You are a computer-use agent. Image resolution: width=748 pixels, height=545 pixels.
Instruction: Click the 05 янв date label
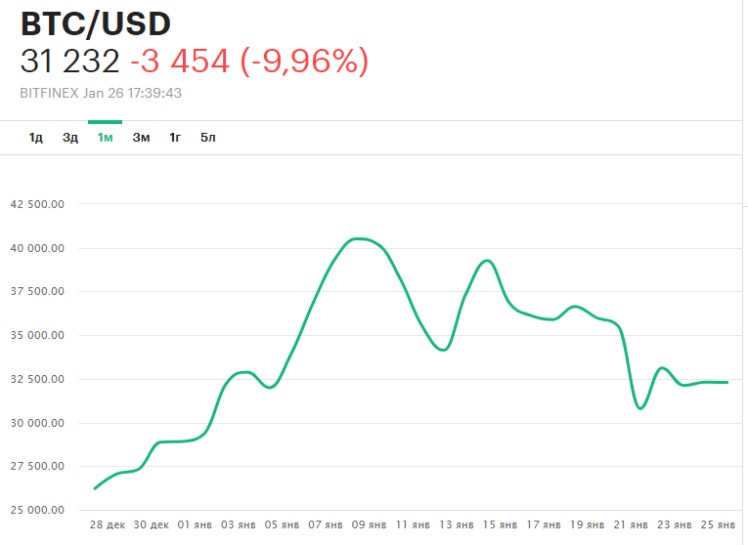point(283,524)
